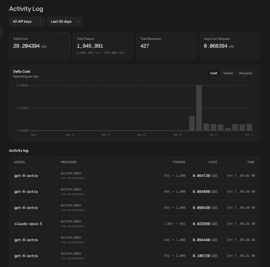Click provider address in claude-opus-5 row

coord(71,221)
